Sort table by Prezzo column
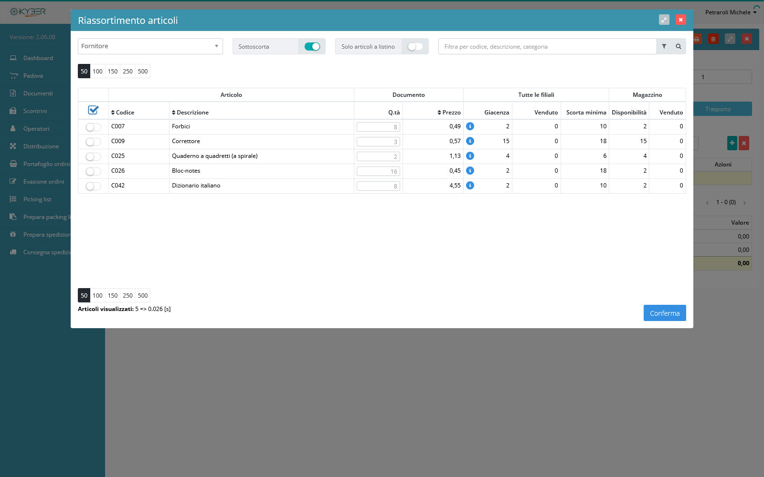The image size is (764, 477). pos(449,113)
